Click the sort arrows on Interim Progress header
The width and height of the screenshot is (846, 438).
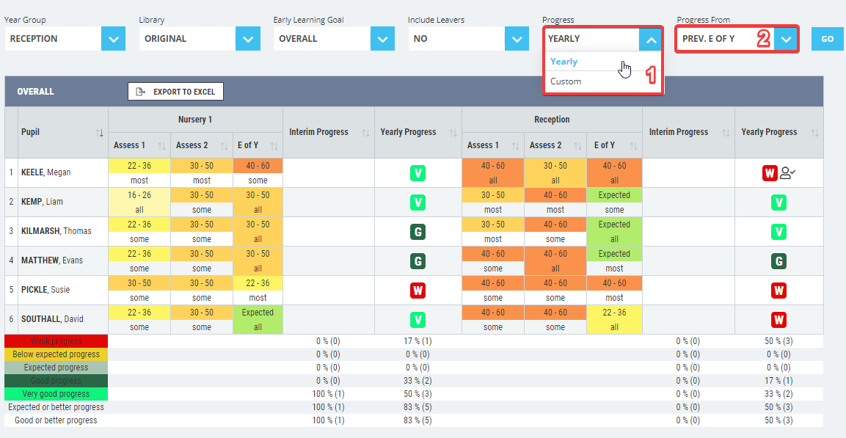pyautogui.click(x=365, y=132)
